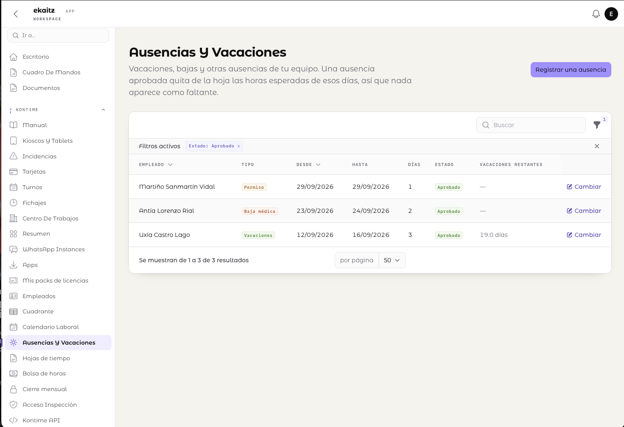
Task: Remove the Estado: Aprobado filter chip
Action: point(239,146)
